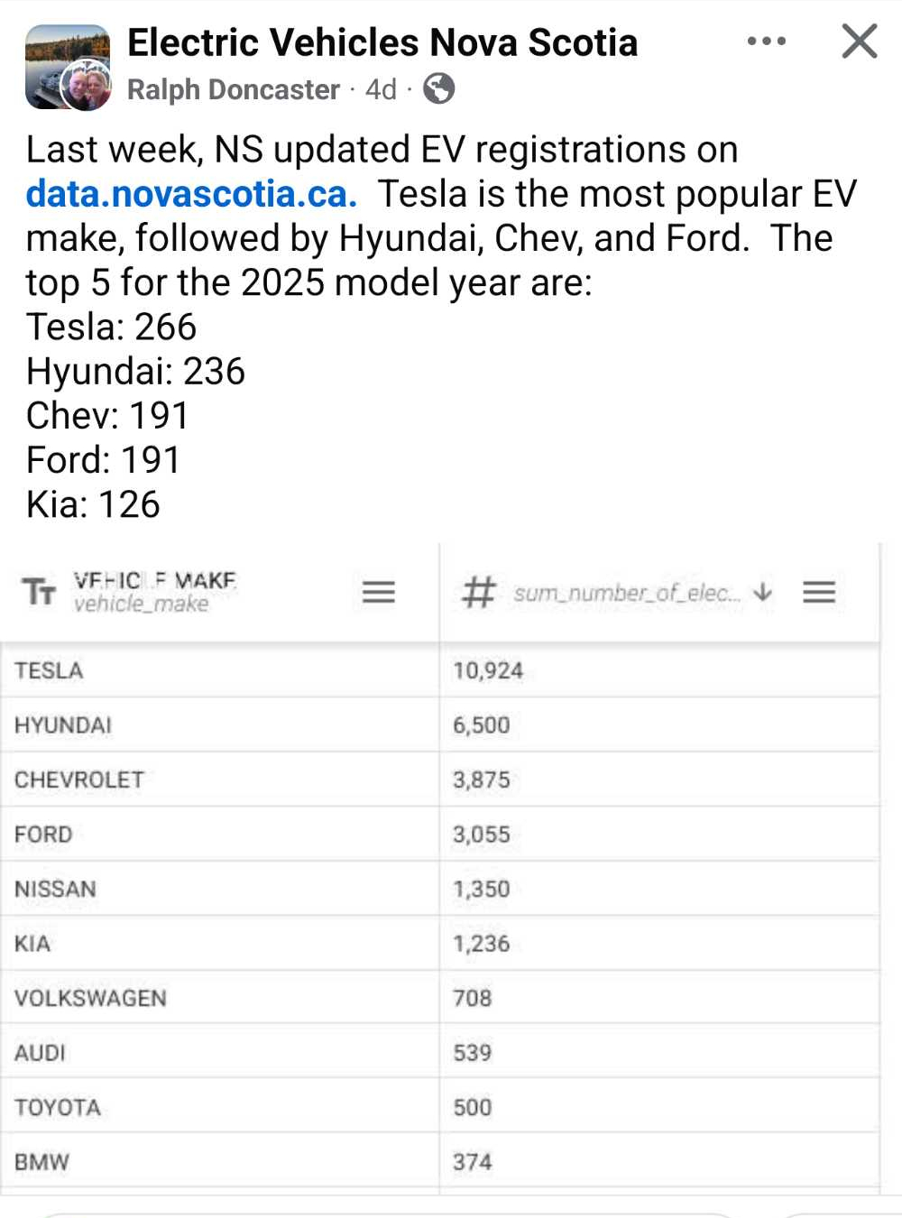Open the three-dot post options menu
The width and height of the screenshot is (902, 1218).
point(766,42)
